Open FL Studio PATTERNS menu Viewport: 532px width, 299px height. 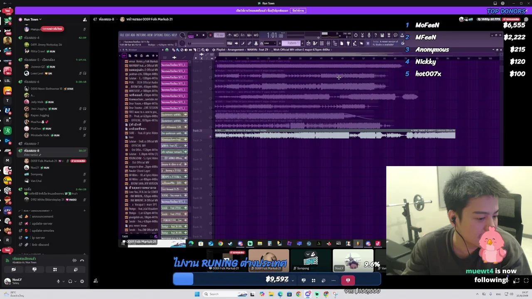point(141,35)
